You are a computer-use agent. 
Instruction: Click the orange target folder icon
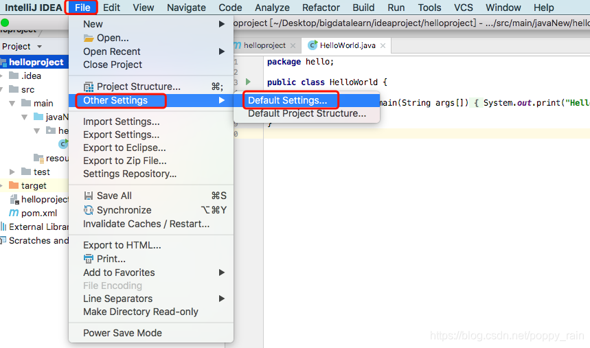14,185
